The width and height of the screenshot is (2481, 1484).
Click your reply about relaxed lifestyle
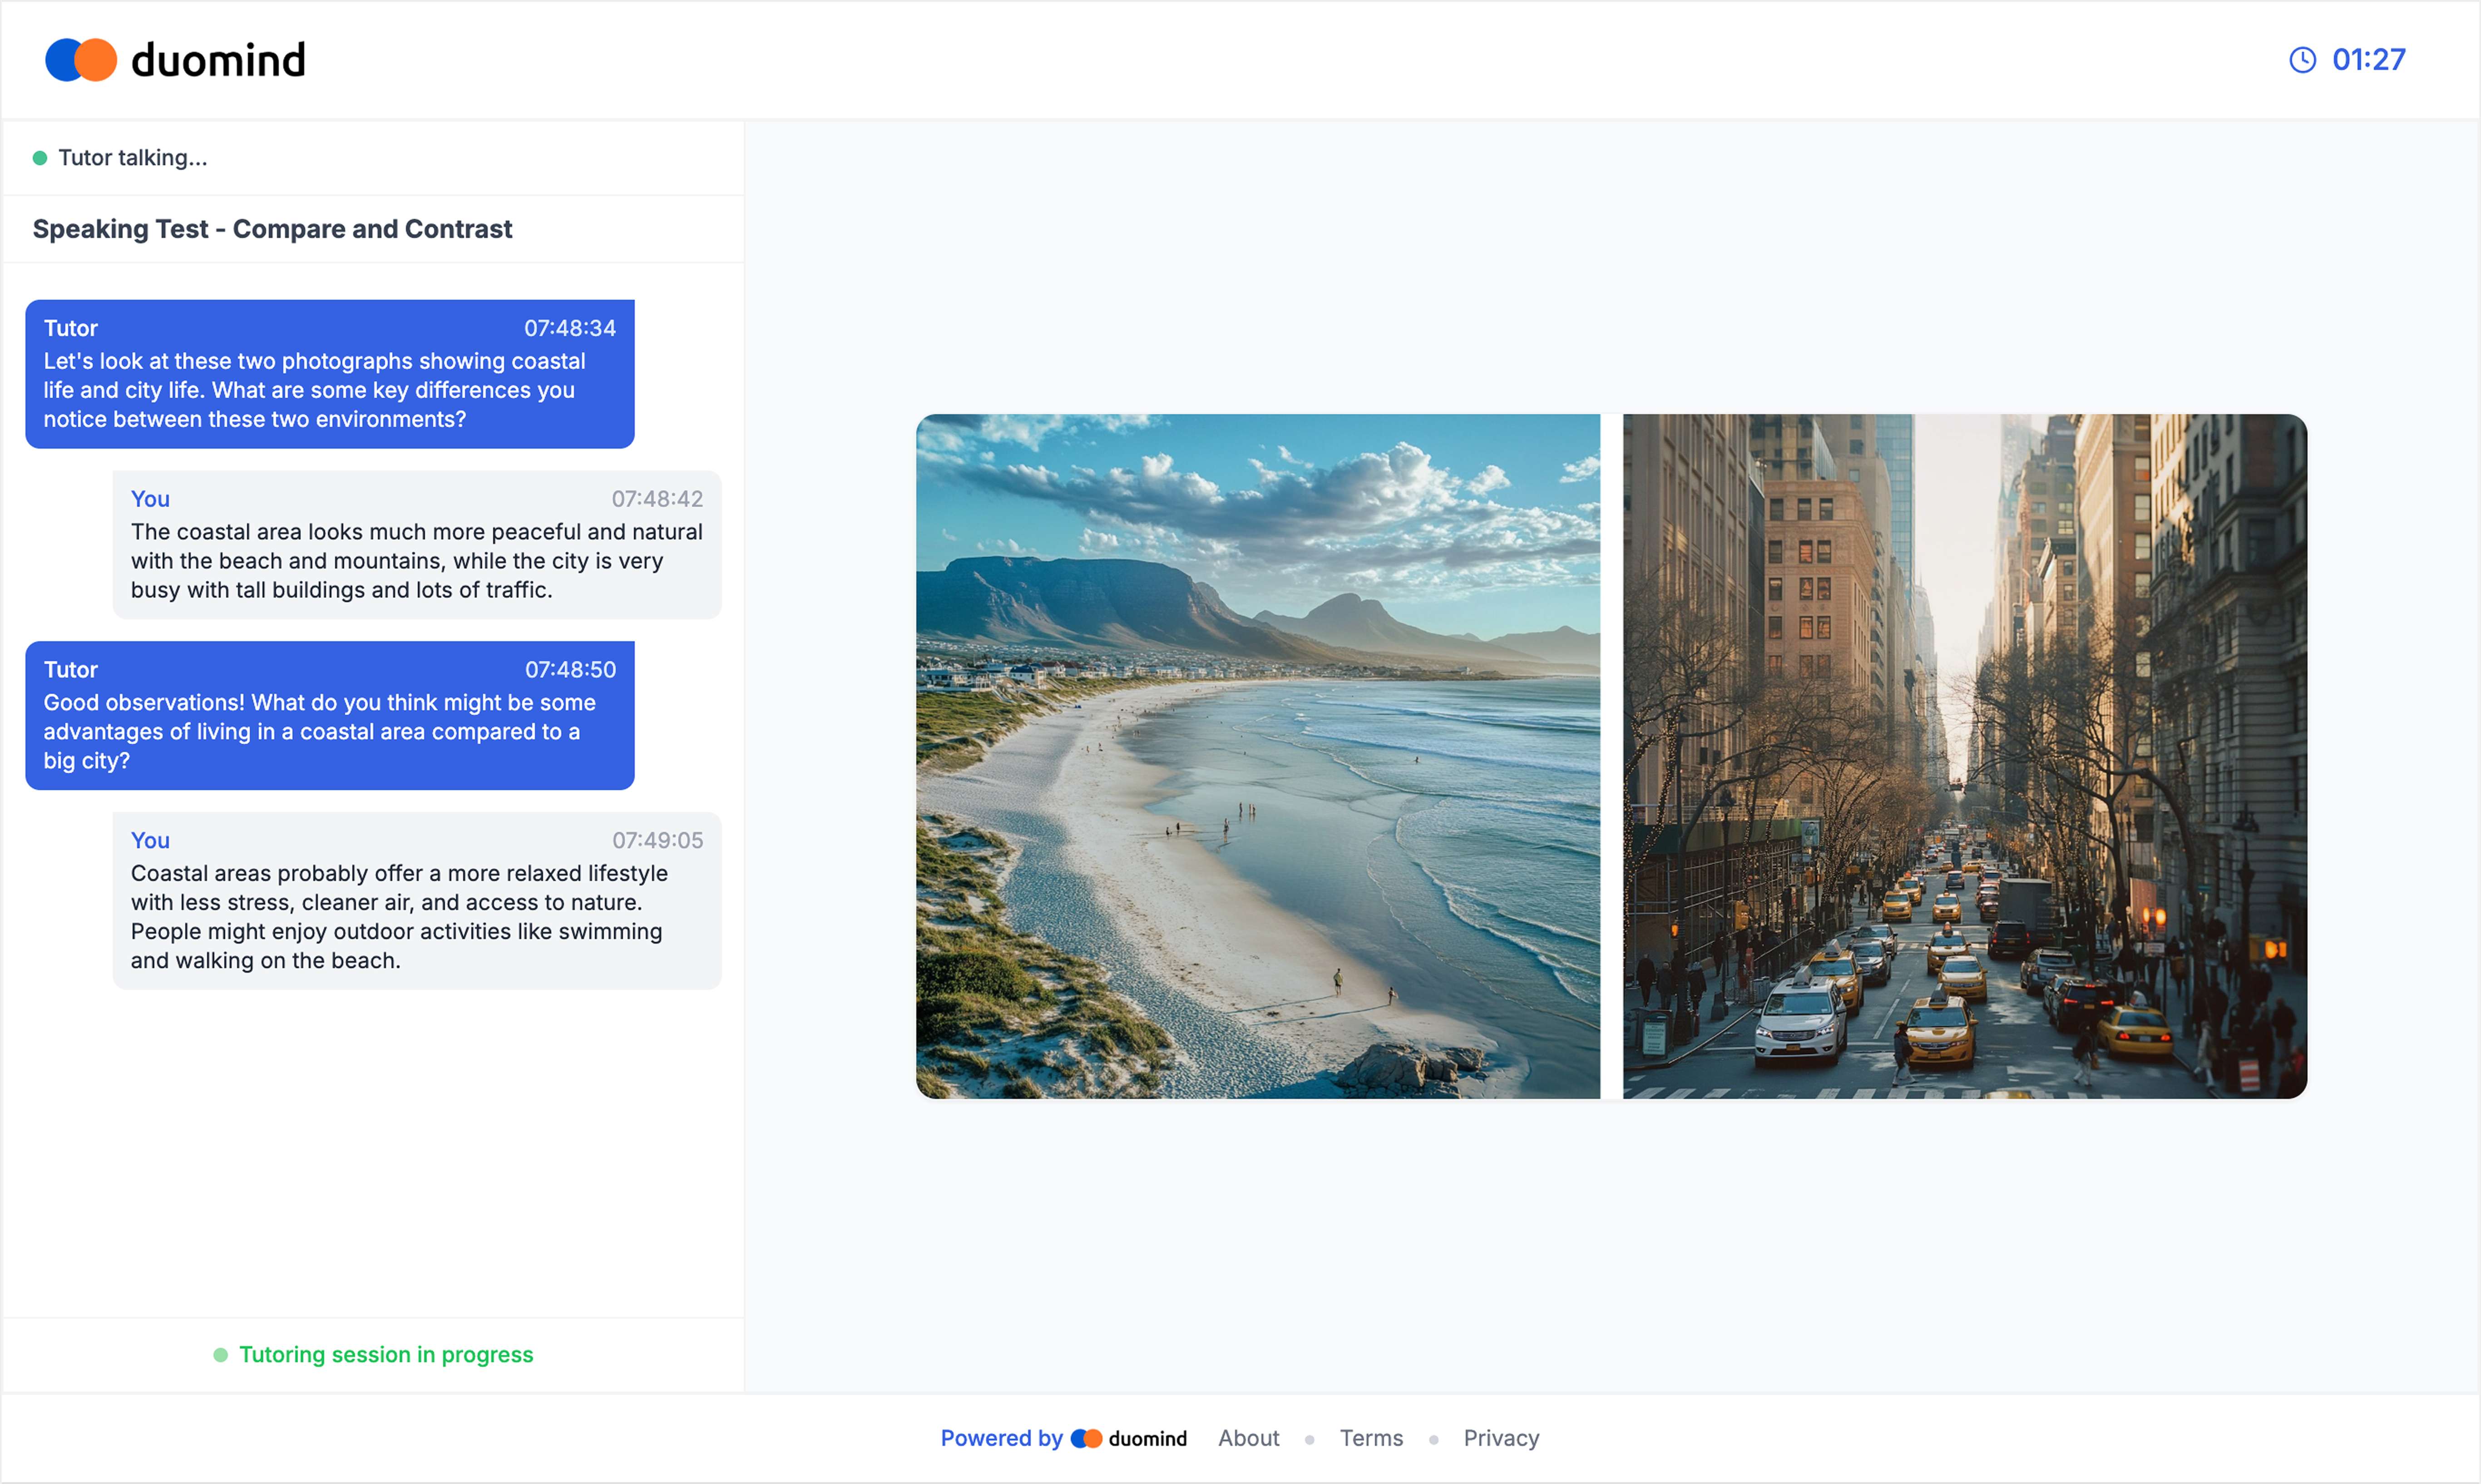click(416, 915)
